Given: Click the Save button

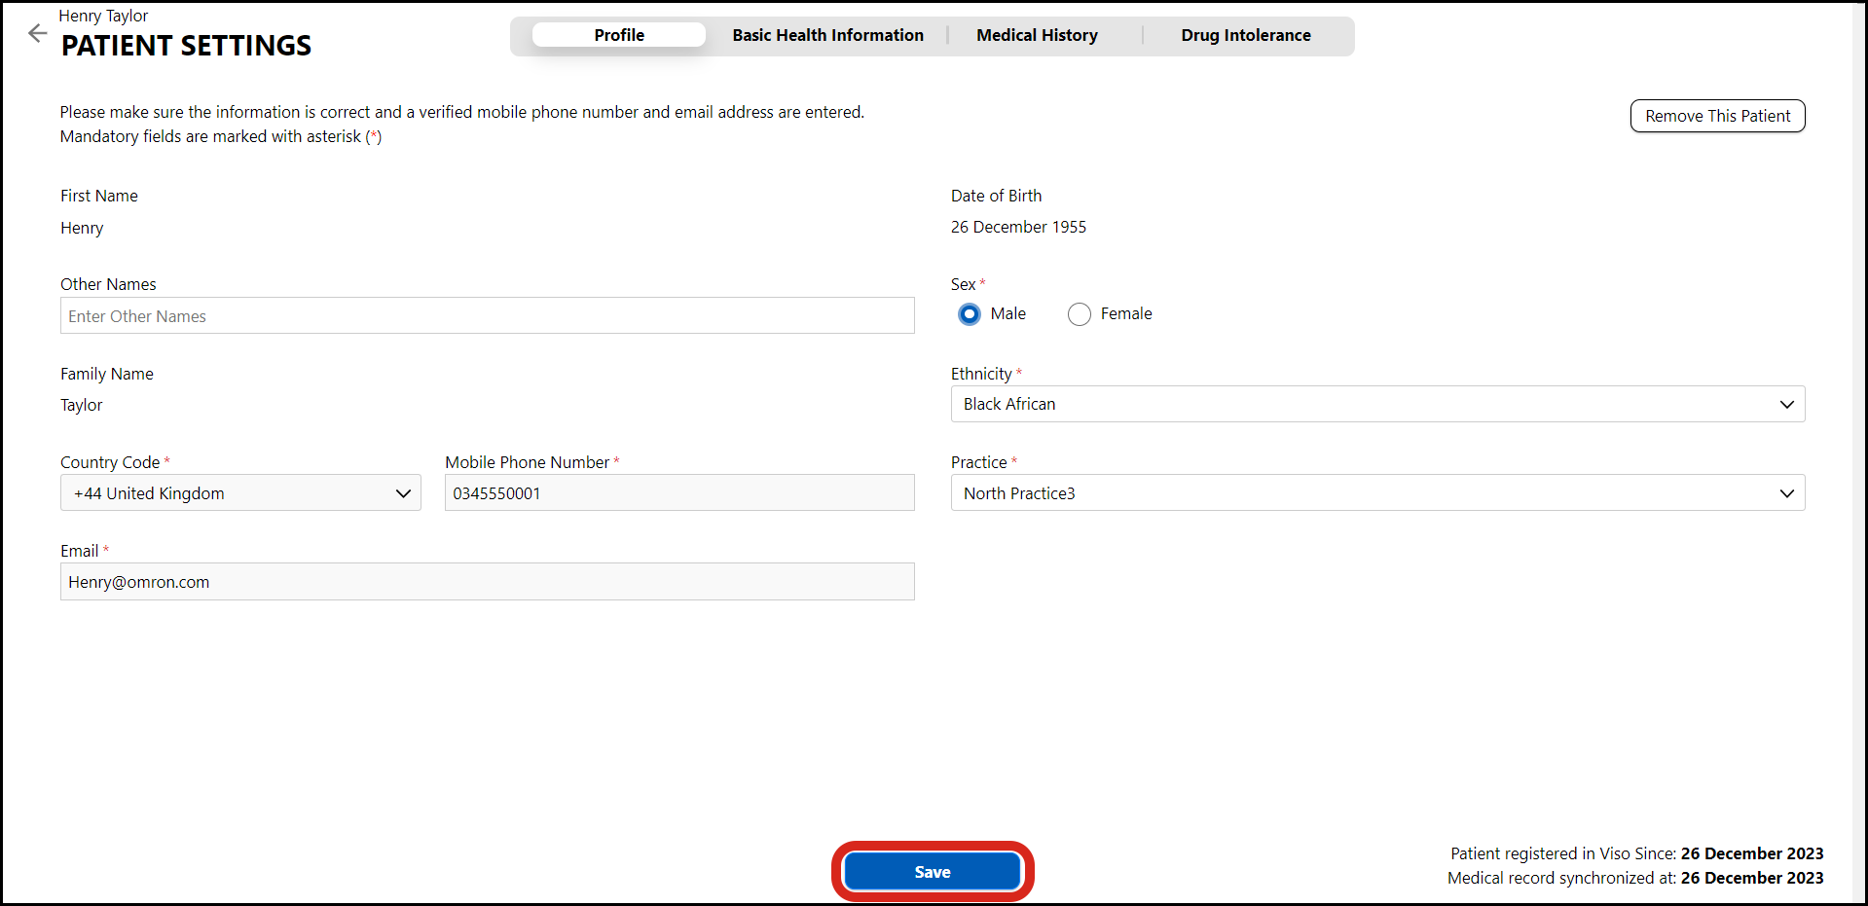Looking at the screenshot, I should pos(932,872).
